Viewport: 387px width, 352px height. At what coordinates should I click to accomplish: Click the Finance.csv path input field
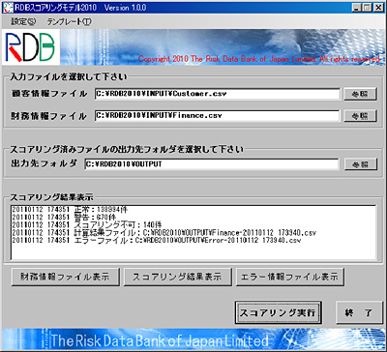(x=218, y=116)
